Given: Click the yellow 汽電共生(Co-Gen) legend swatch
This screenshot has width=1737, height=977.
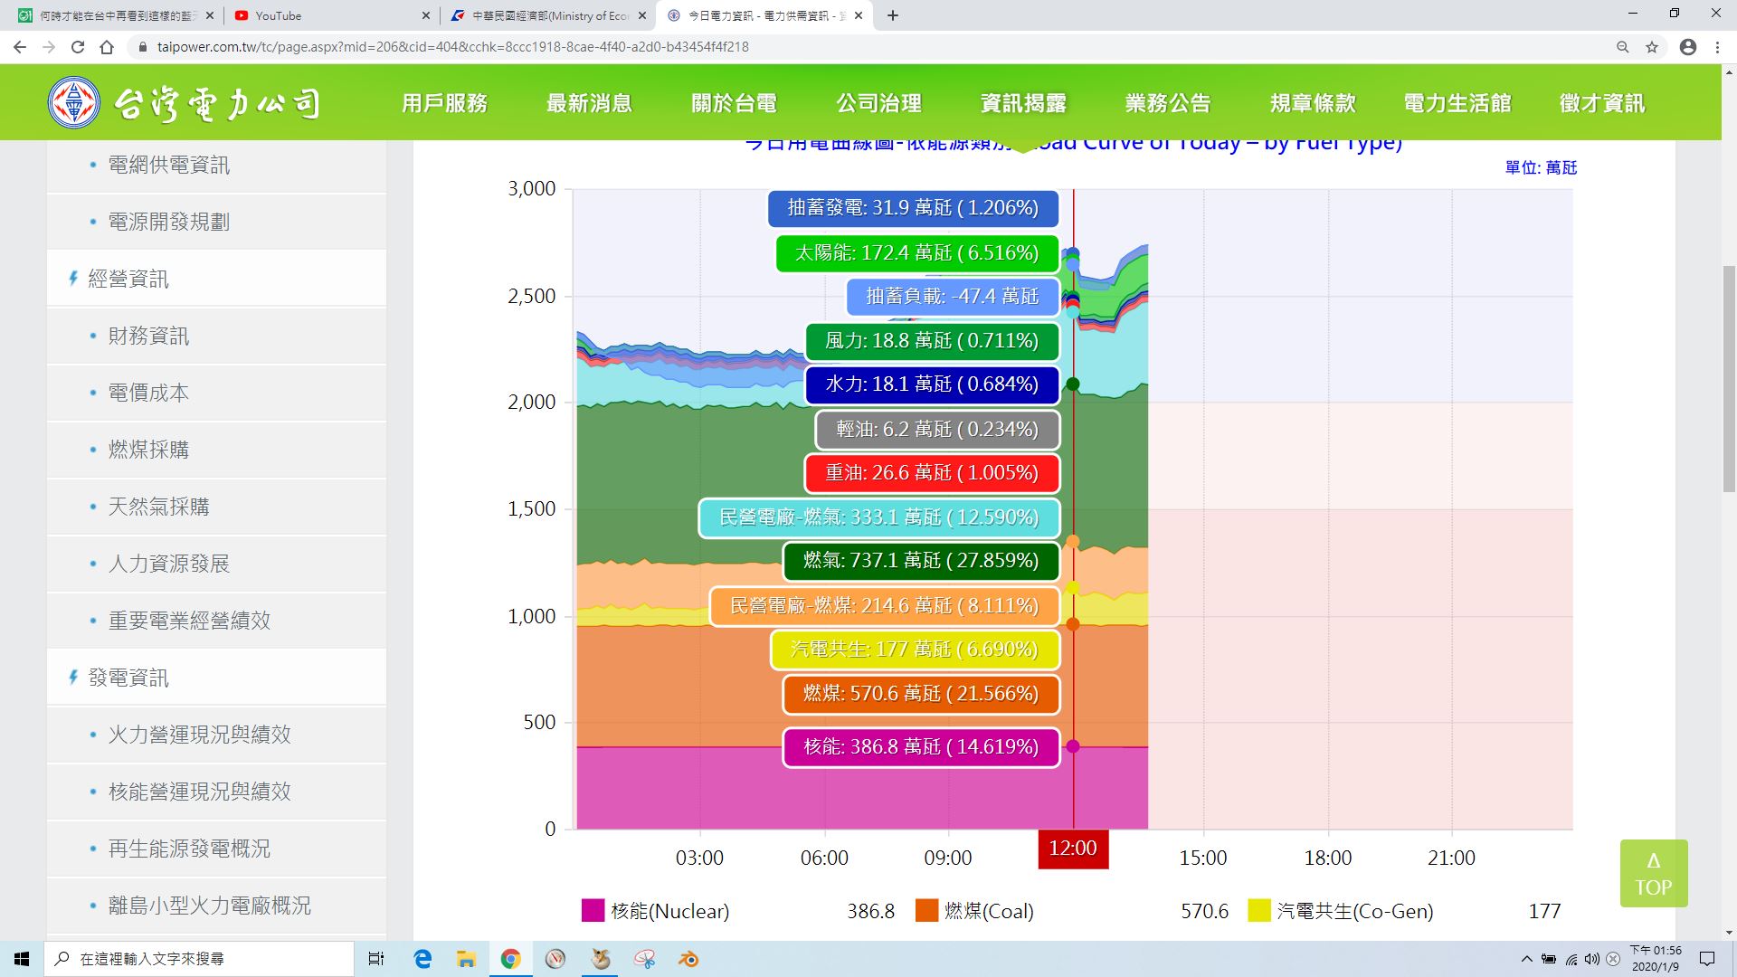Looking at the screenshot, I should click(x=1259, y=910).
